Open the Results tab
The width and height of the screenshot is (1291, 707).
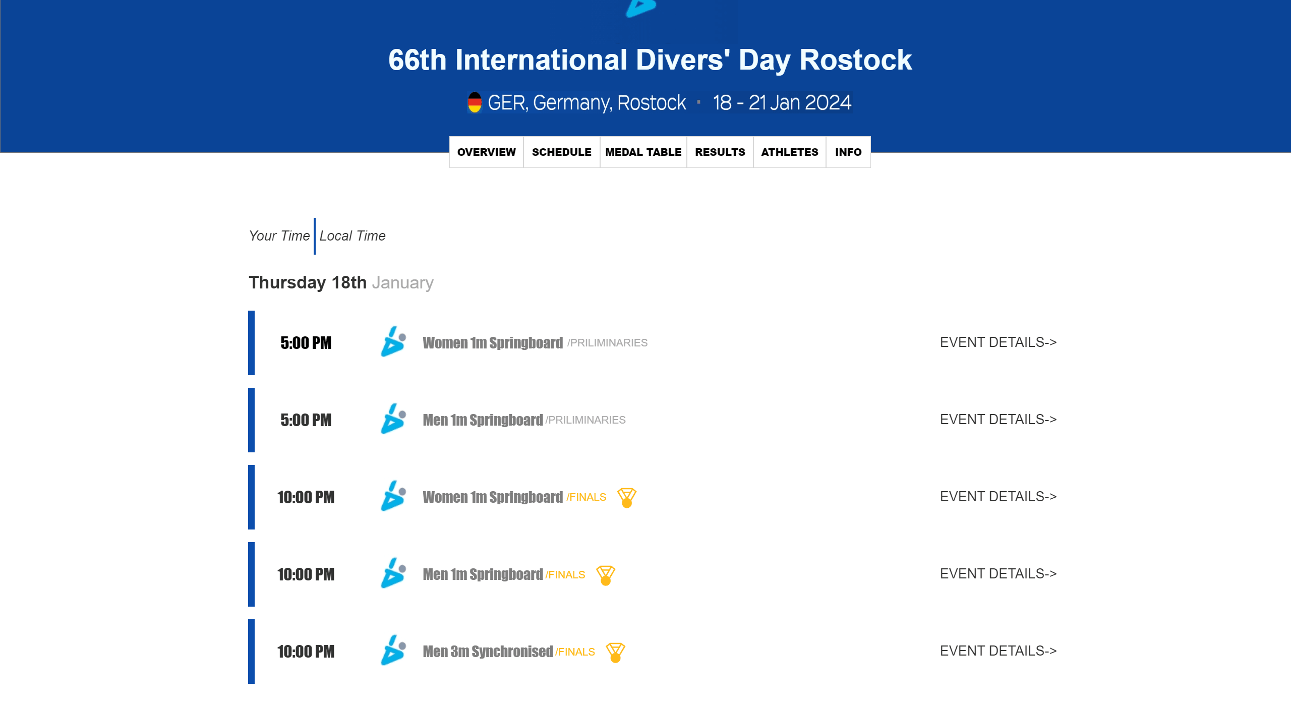coord(720,152)
